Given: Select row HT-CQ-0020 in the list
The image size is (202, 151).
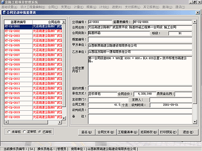Looking at the screenshot, I should tap(33, 117).
